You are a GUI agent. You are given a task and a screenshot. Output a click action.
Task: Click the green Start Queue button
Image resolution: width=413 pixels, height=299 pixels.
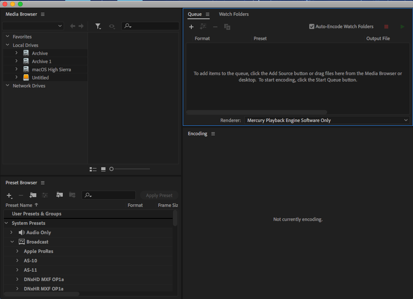[402, 26]
